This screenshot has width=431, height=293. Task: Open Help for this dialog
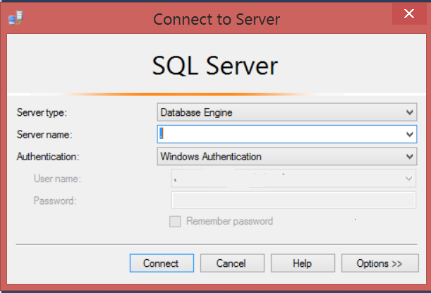pyautogui.click(x=303, y=263)
